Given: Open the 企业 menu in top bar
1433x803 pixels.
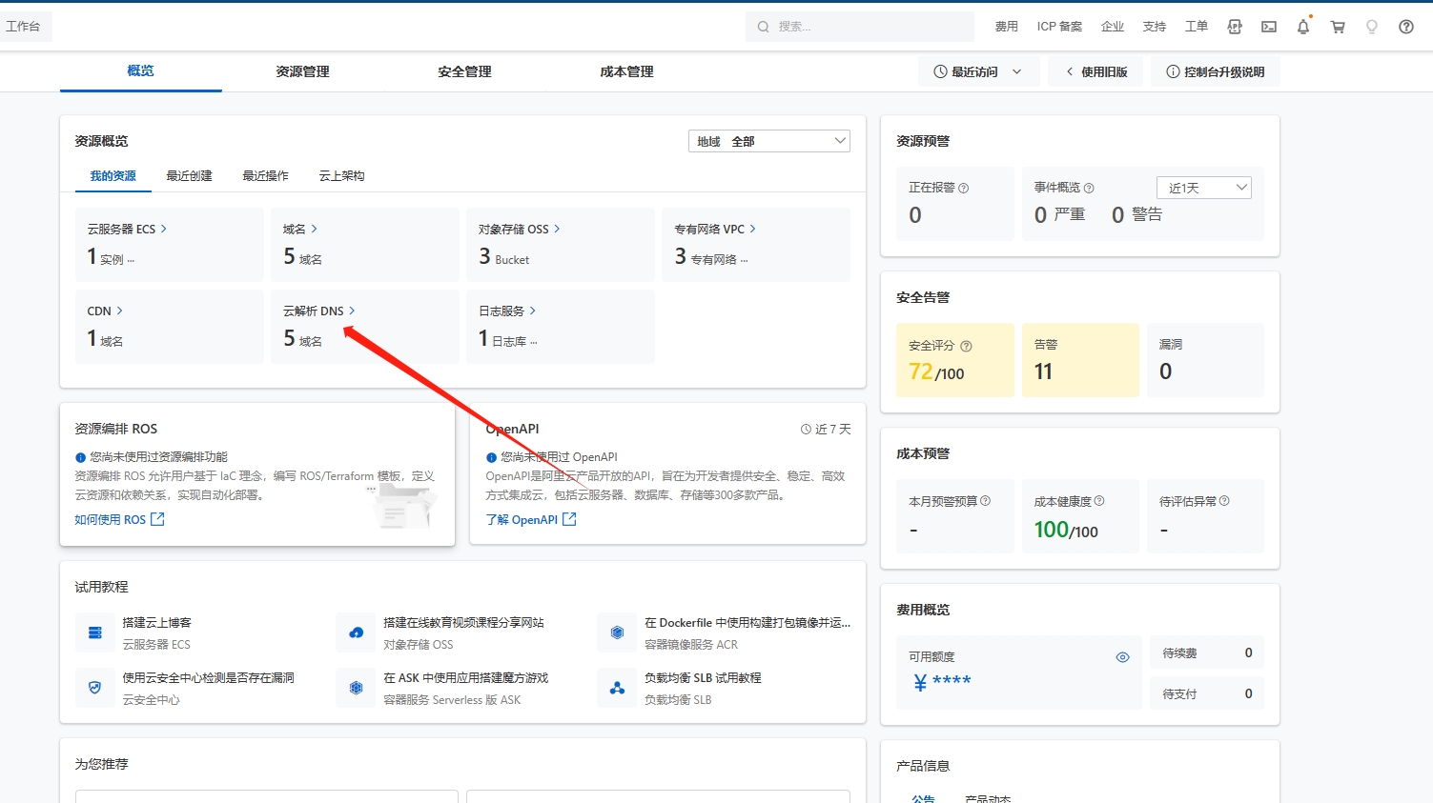Looking at the screenshot, I should (1113, 27).
